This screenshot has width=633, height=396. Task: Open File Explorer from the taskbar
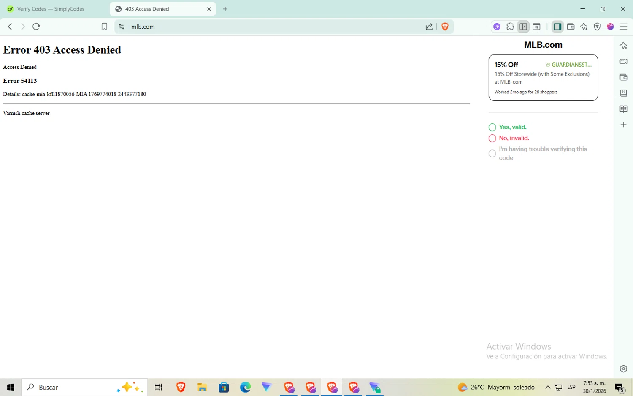click(202, 387)
